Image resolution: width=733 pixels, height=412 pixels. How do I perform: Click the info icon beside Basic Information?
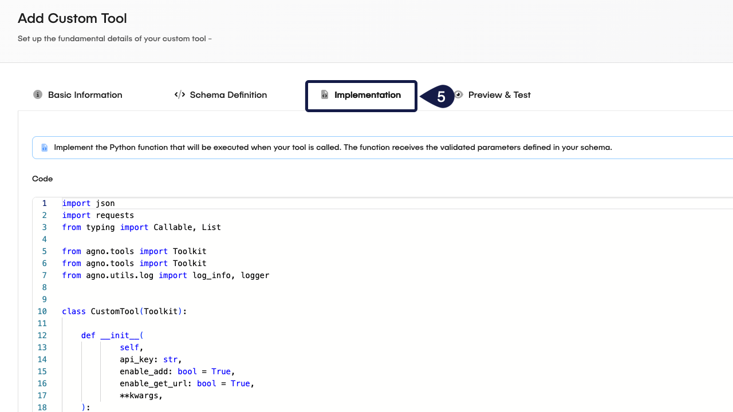[x=38, y=94]
